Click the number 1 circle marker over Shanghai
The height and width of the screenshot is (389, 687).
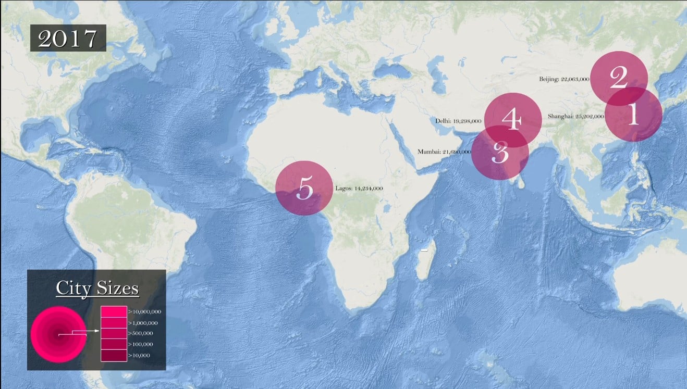(x=633, y=114)
